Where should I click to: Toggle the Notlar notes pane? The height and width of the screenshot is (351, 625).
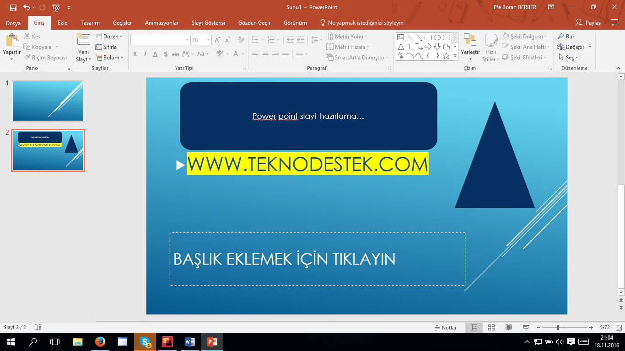click(446, 328)
